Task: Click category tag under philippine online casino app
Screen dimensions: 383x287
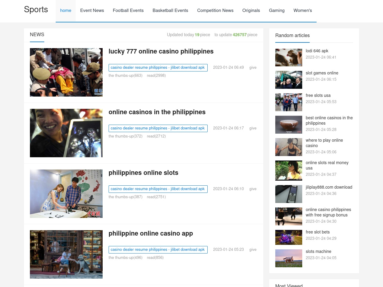Action: click(x=158, y=250)
